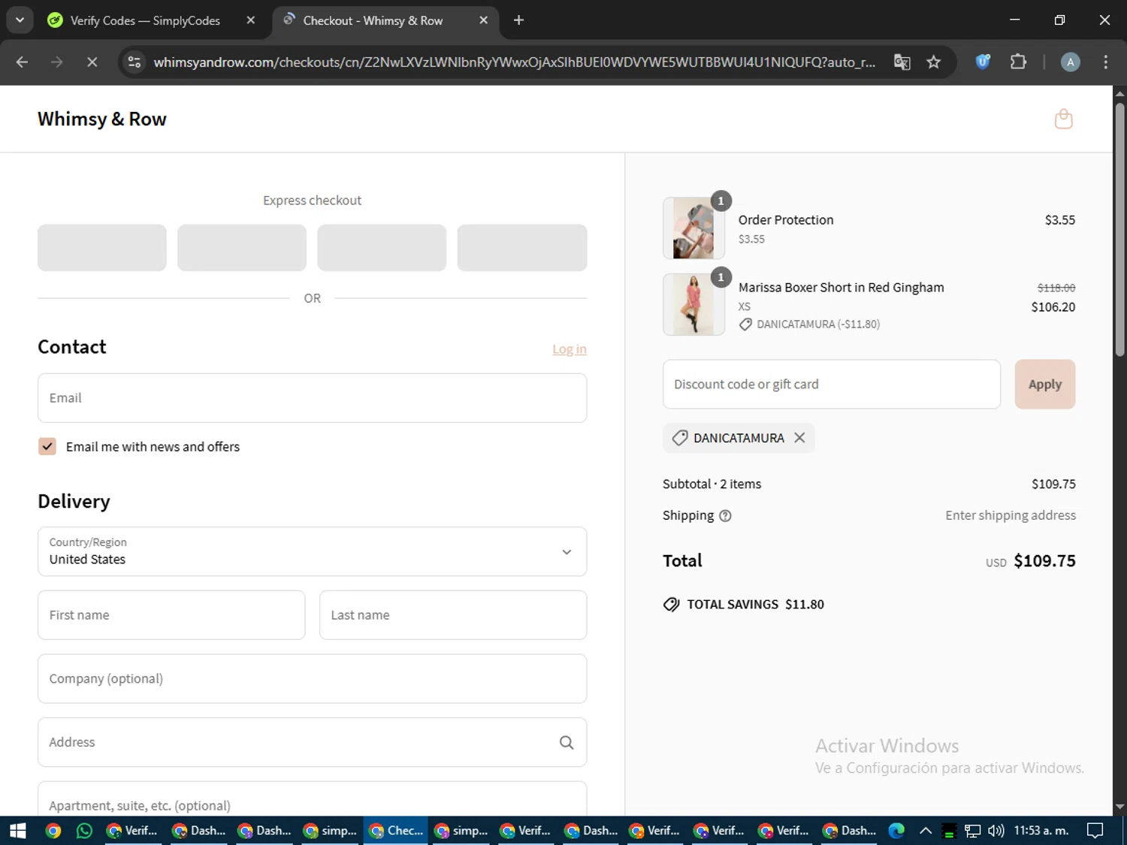
Task: Click the Enter shipping address text
Action: (x=1011, y=515)
